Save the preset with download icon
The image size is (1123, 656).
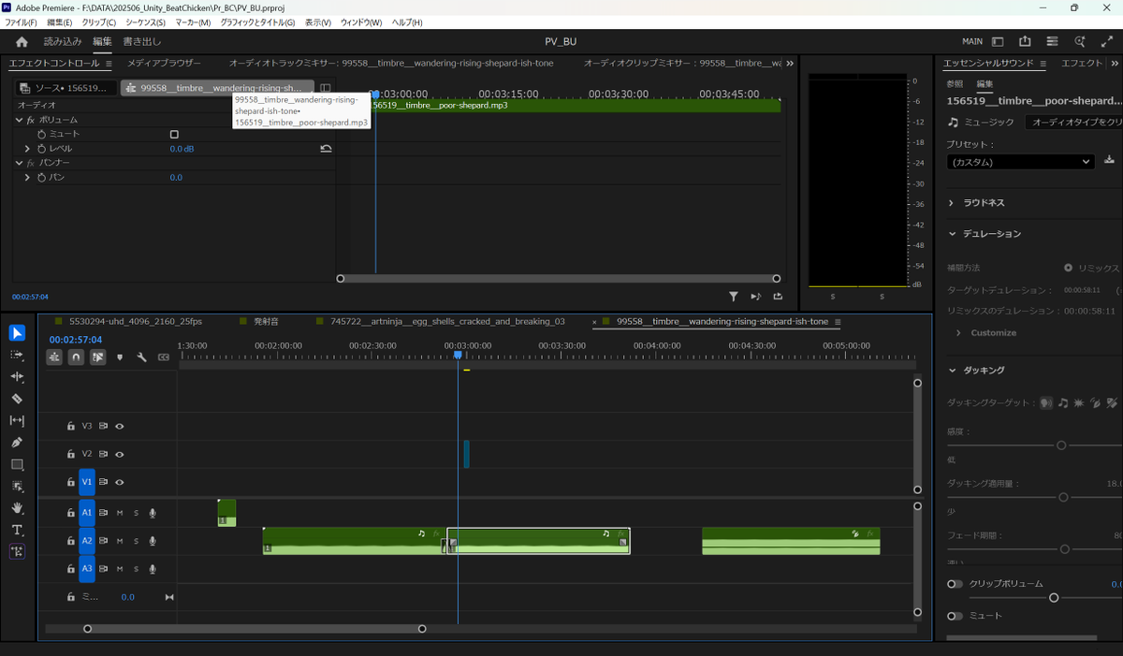click(x=1110, y=160)
